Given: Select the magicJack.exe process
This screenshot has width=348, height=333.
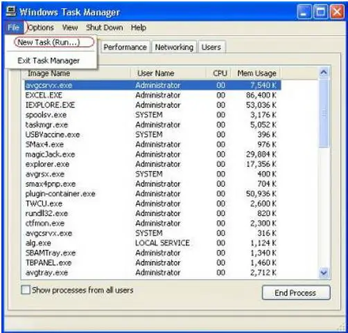Looking at the screenshot, I should (x=153, y=154).
